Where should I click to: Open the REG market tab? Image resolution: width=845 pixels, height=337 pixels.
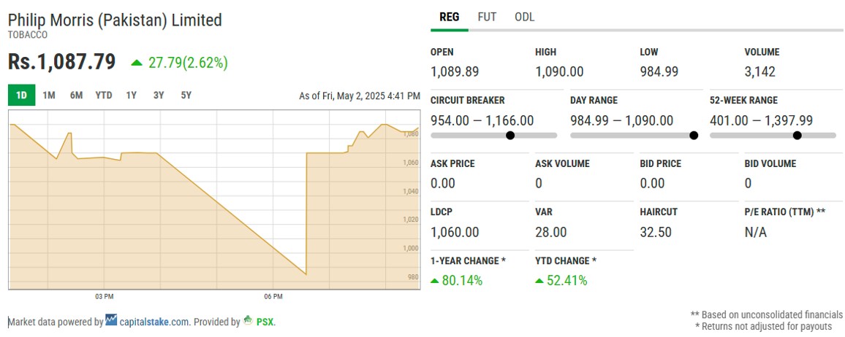pyautogui.click(x=450, y=18)
